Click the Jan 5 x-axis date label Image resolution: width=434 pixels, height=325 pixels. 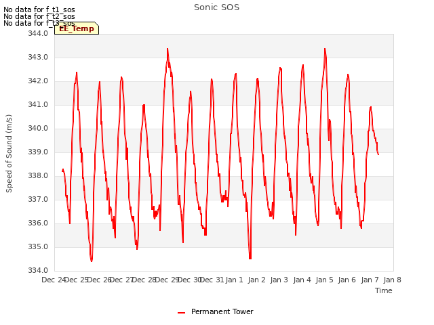point(324,280)
